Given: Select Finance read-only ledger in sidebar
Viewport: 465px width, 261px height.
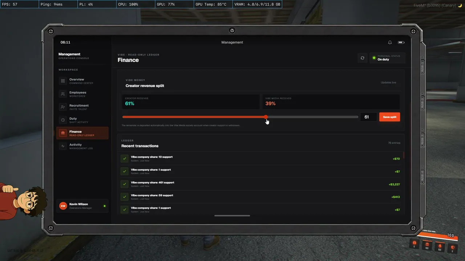Looking at the screenshot, I should pyautogui.click(x=82, y=133).
